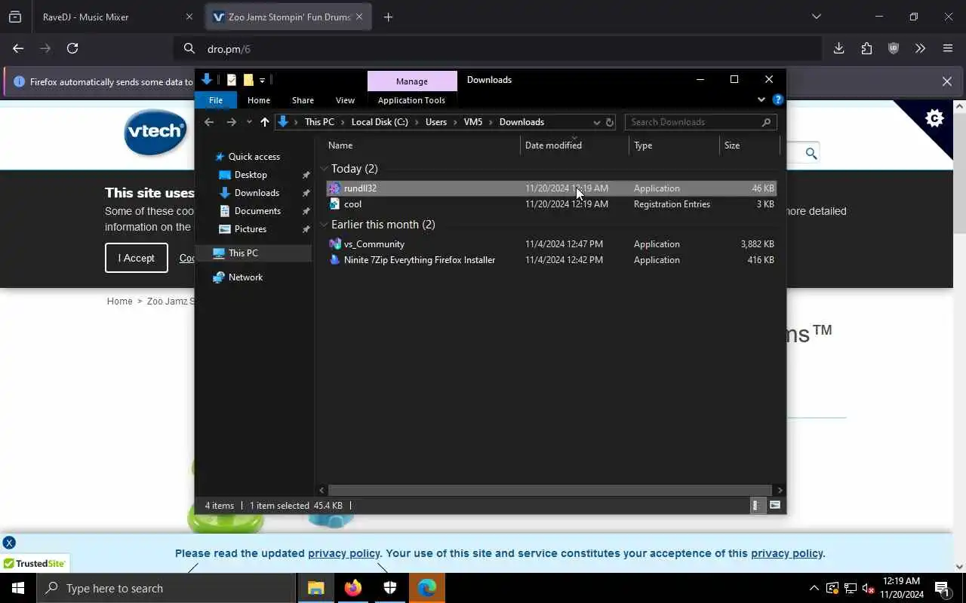Navigate back in File Explorer
The image size is (966, 603).
click(209, 122)
